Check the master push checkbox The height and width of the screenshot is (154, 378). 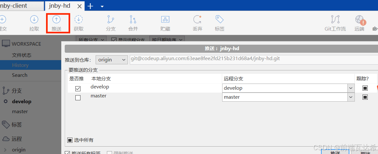point(78,98)
